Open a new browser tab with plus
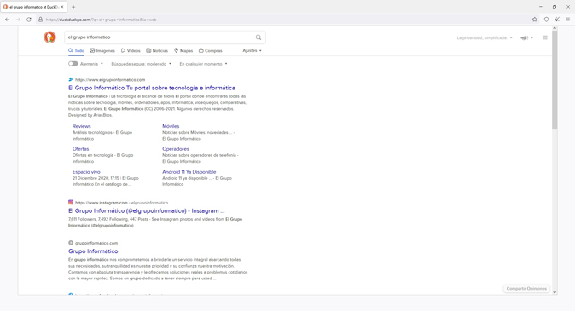This screenshot has width=575, height=311. 73,7
